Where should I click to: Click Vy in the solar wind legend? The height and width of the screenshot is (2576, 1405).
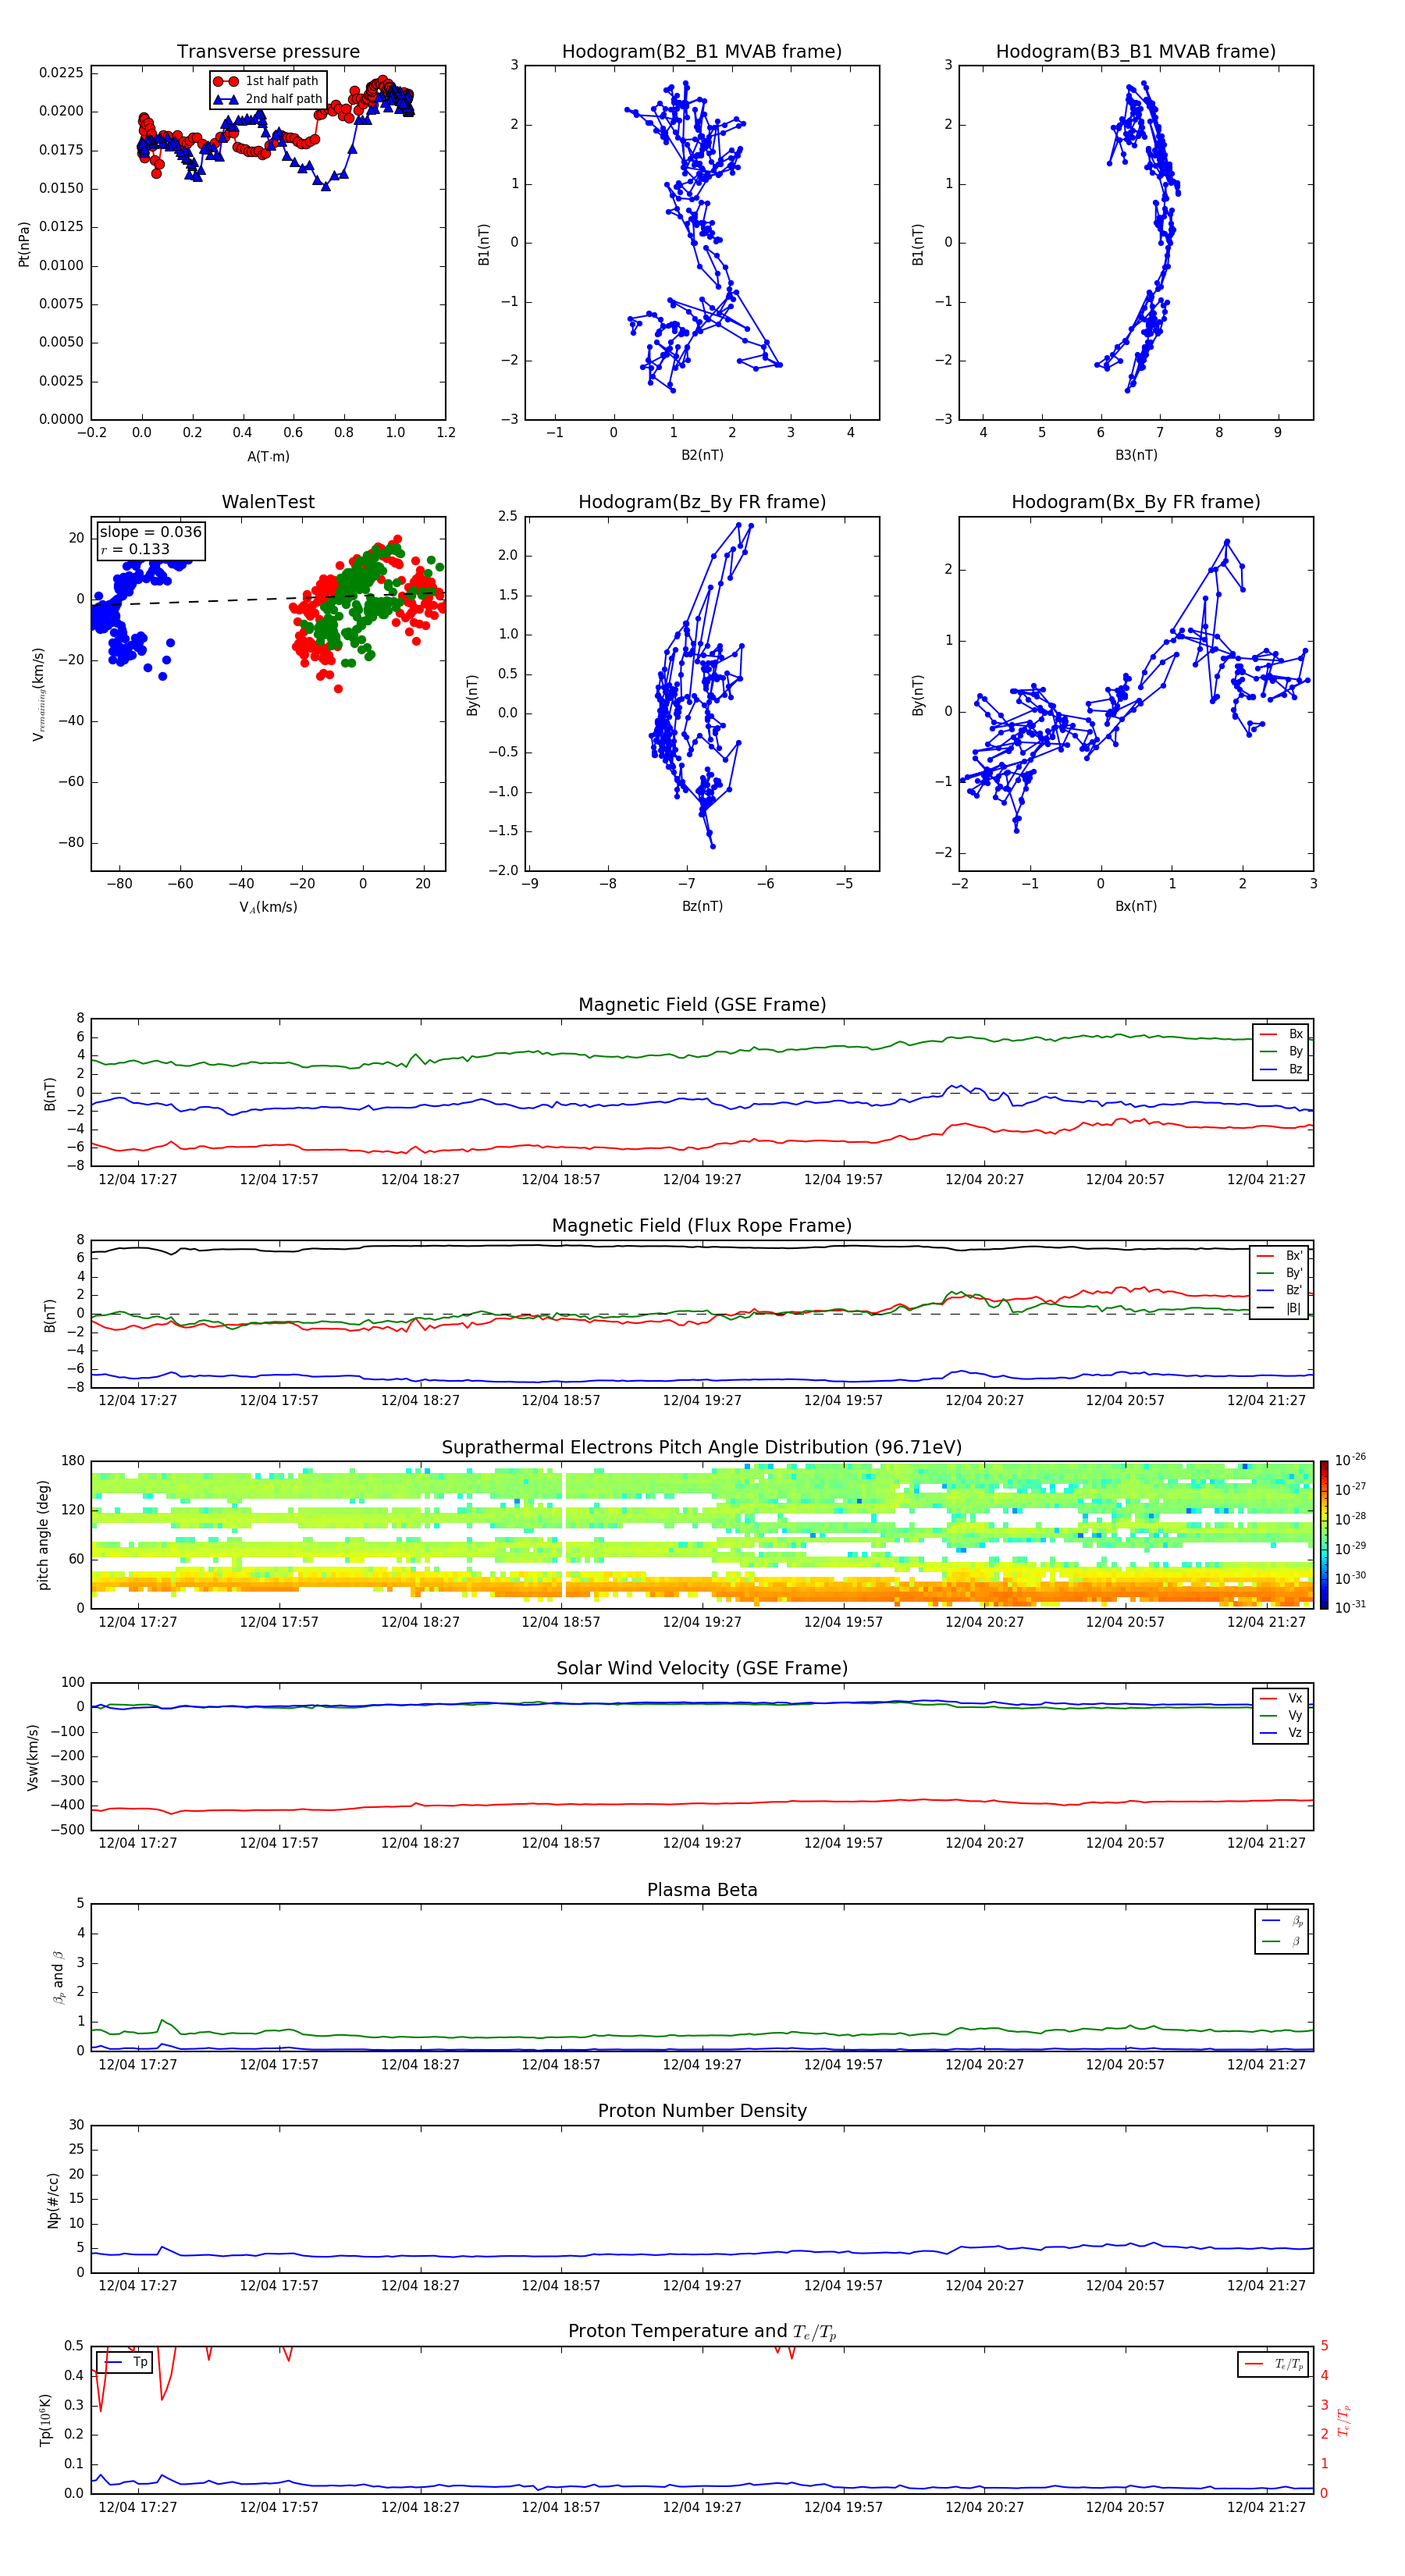(1282, 1715)
